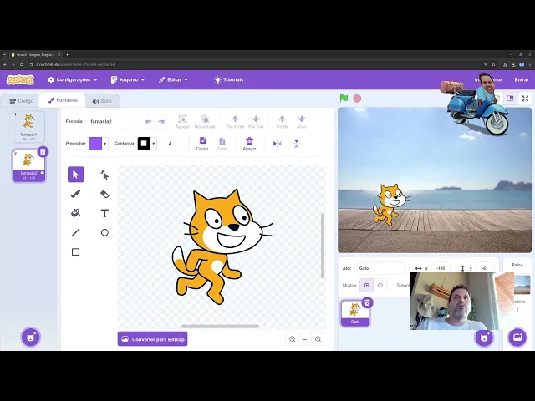The image size is (535, 401).
Task: Click the Atrás (send to back) icon
Action: tap(301, 121)
